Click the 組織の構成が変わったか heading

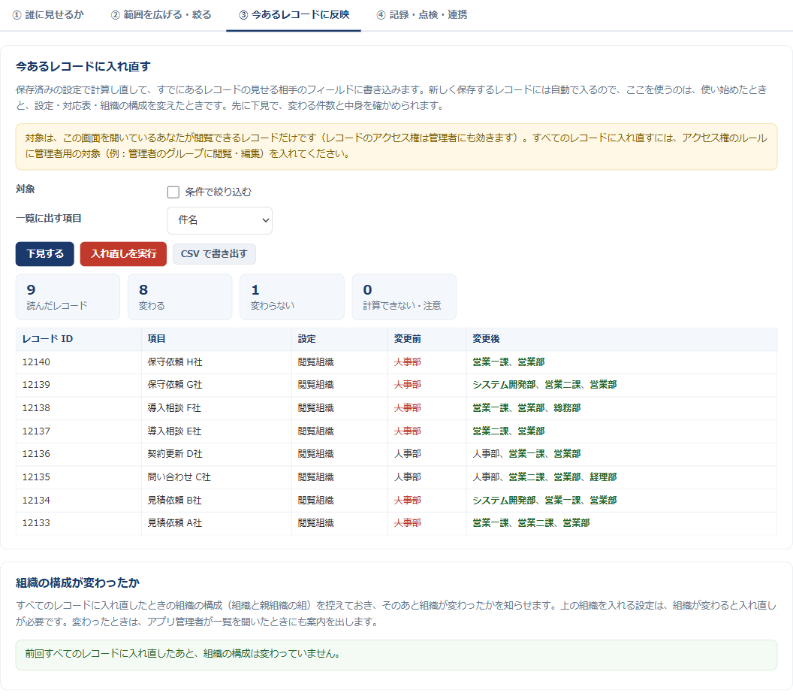(x=77, y=582)
